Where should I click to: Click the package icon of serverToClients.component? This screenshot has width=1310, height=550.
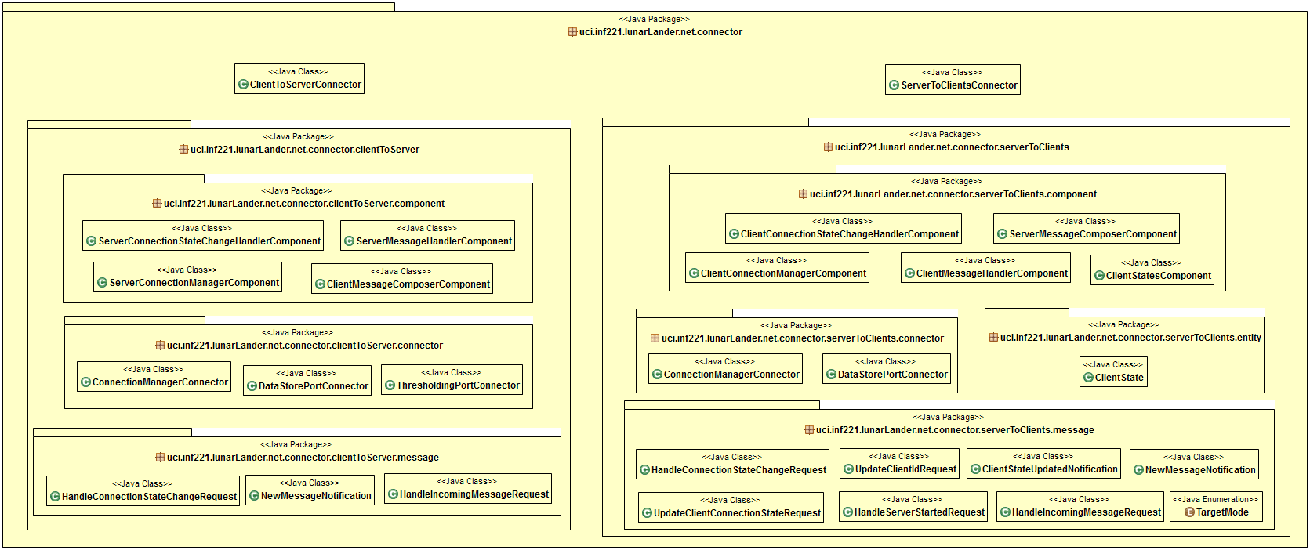[803, 194]
